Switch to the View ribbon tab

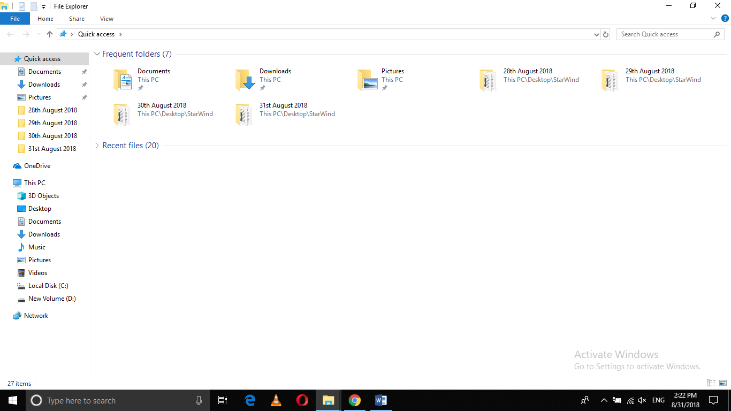point(106,18)
